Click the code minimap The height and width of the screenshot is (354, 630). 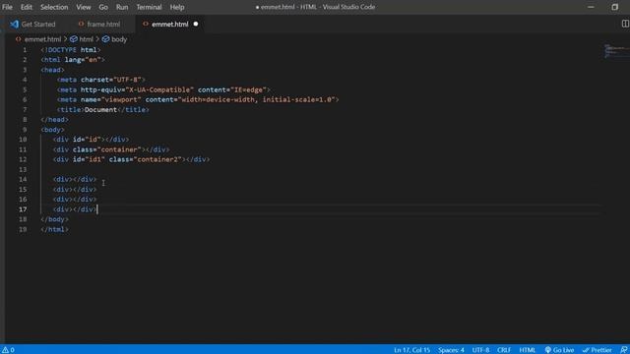click(x=617, y=51)
